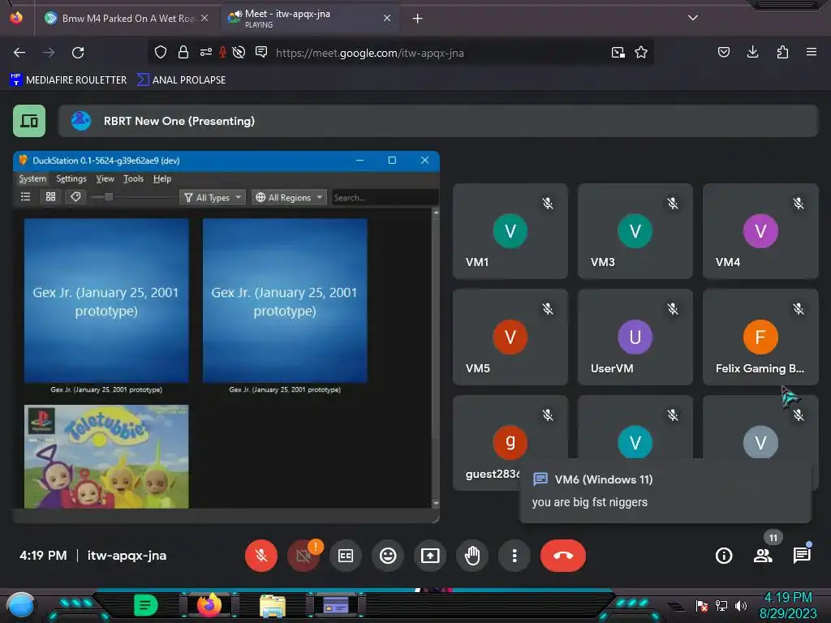Open the VM6 (Windows 11) chat notification
Viewport: 831px width, 623px height.
665,491
